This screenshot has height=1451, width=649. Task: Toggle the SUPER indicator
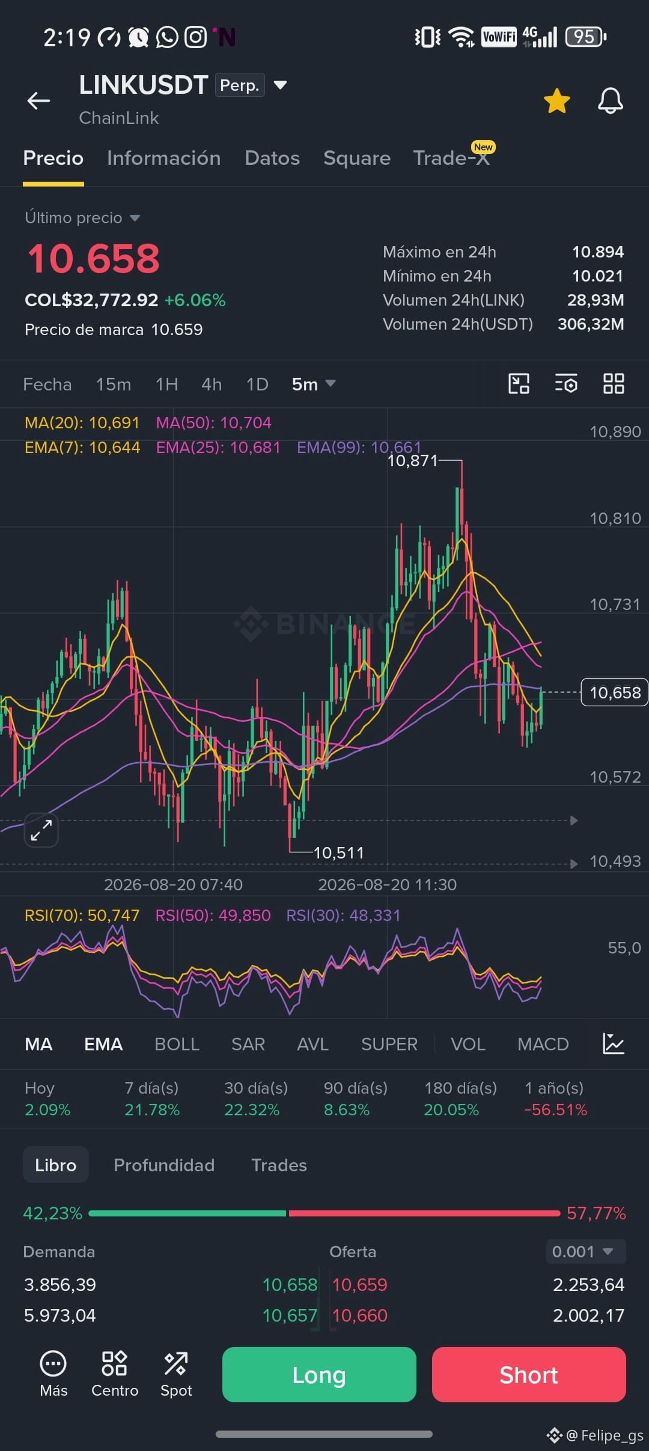(x=389, y=1044)
